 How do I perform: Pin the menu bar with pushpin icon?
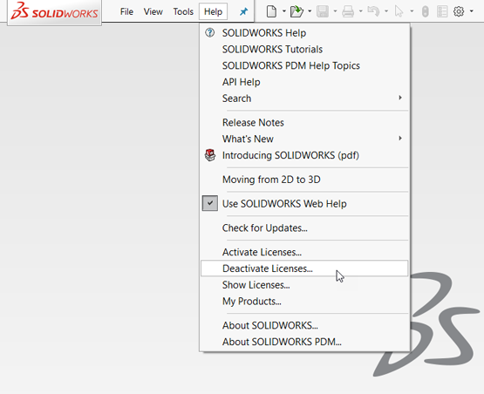[243, 11]
